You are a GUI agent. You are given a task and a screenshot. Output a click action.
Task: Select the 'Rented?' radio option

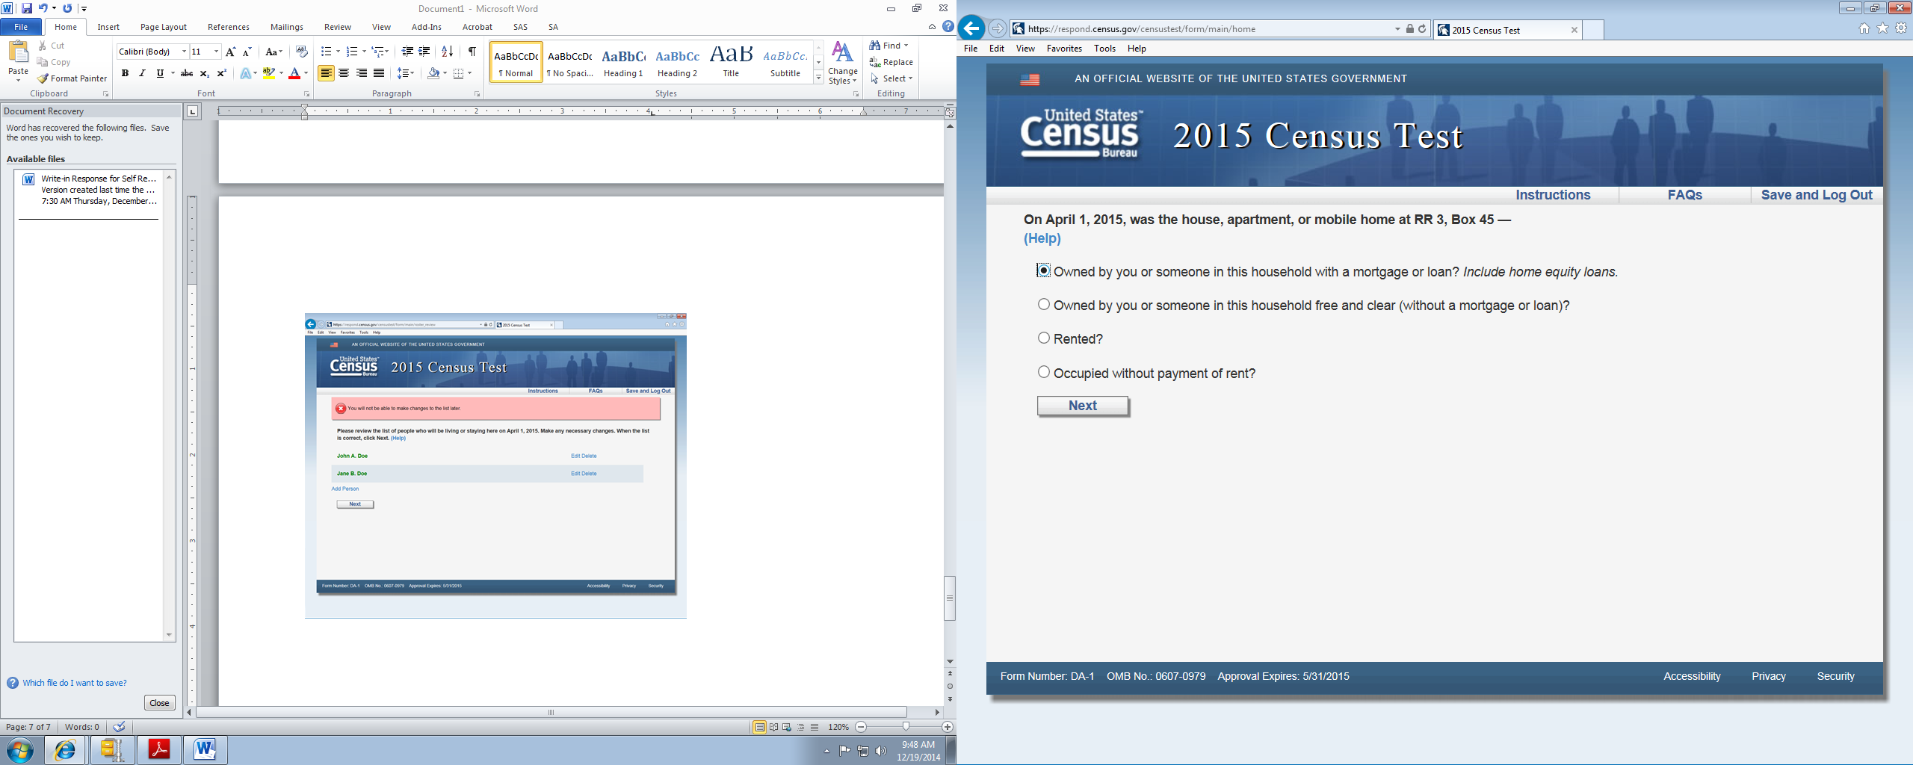1044,338
